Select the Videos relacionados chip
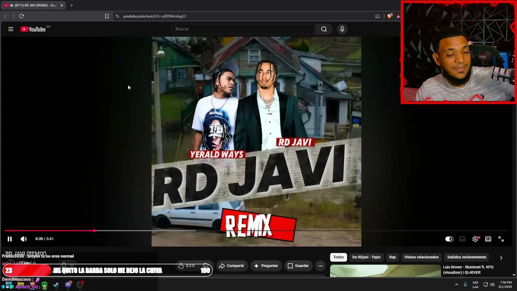Viewport: 517px width, 291px height. pyautogui.click(x=421, y=257)
